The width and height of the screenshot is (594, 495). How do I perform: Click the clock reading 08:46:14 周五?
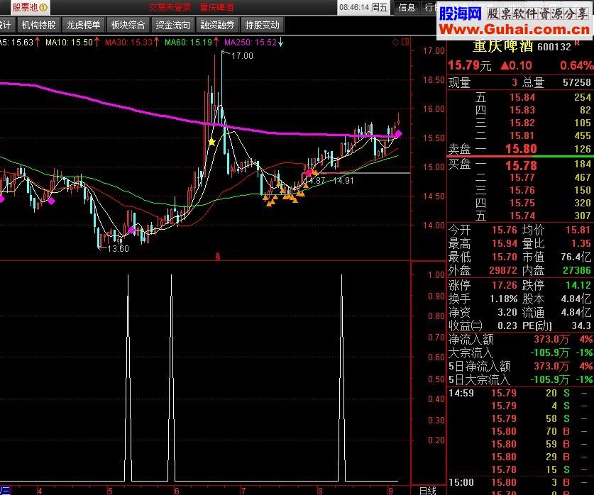click(x=363, y=7)
